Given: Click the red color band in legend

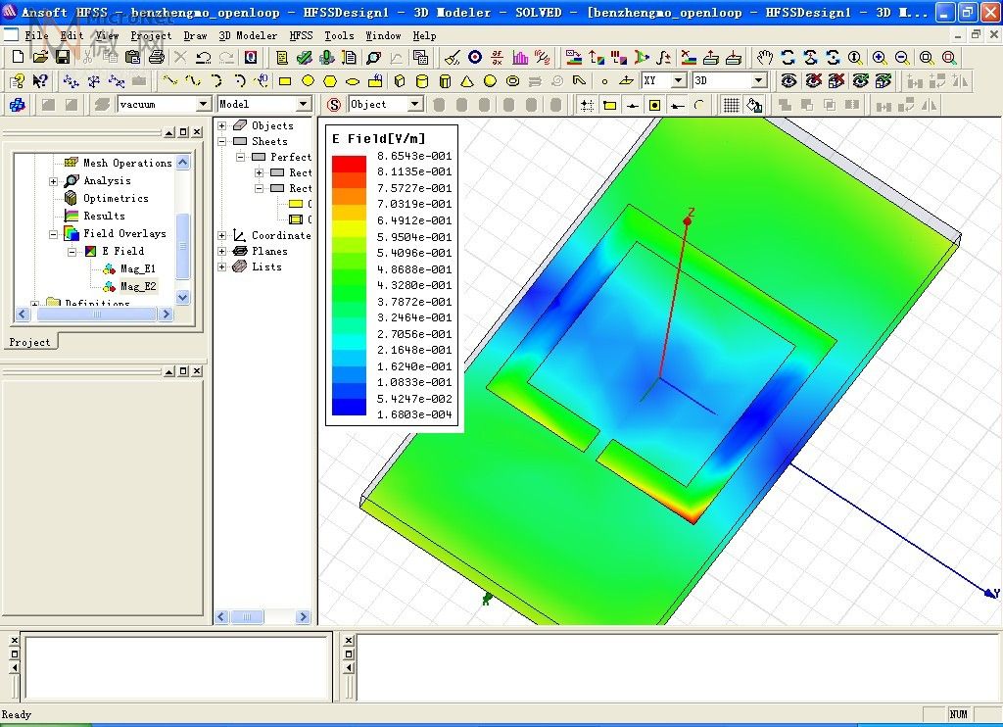Looking at the screenshot, I should pos(349,164).
